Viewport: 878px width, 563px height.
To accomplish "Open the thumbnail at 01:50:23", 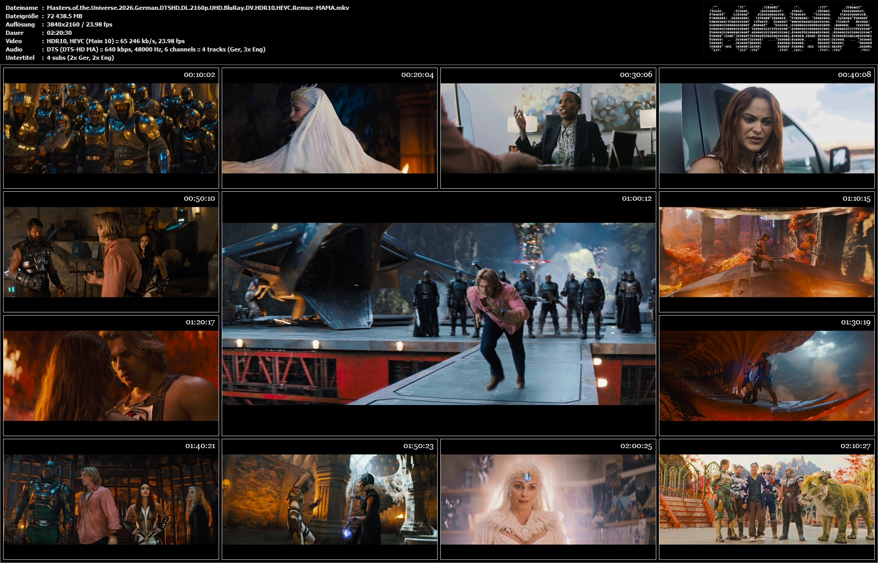I will coord(329,499).
